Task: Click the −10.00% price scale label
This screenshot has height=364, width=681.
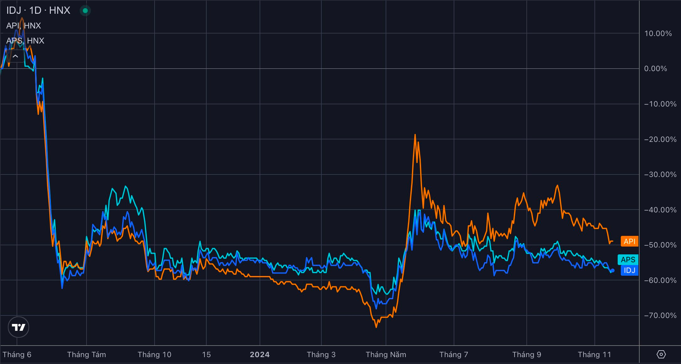Action: (660, 104)
